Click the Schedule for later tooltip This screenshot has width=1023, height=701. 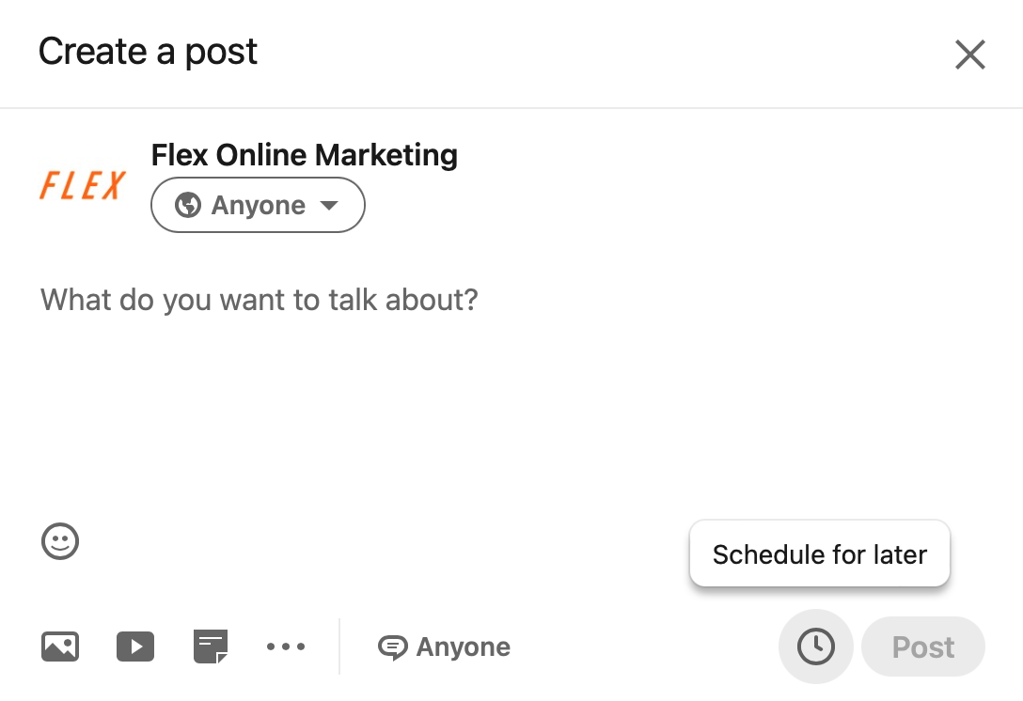click(820, 554)
